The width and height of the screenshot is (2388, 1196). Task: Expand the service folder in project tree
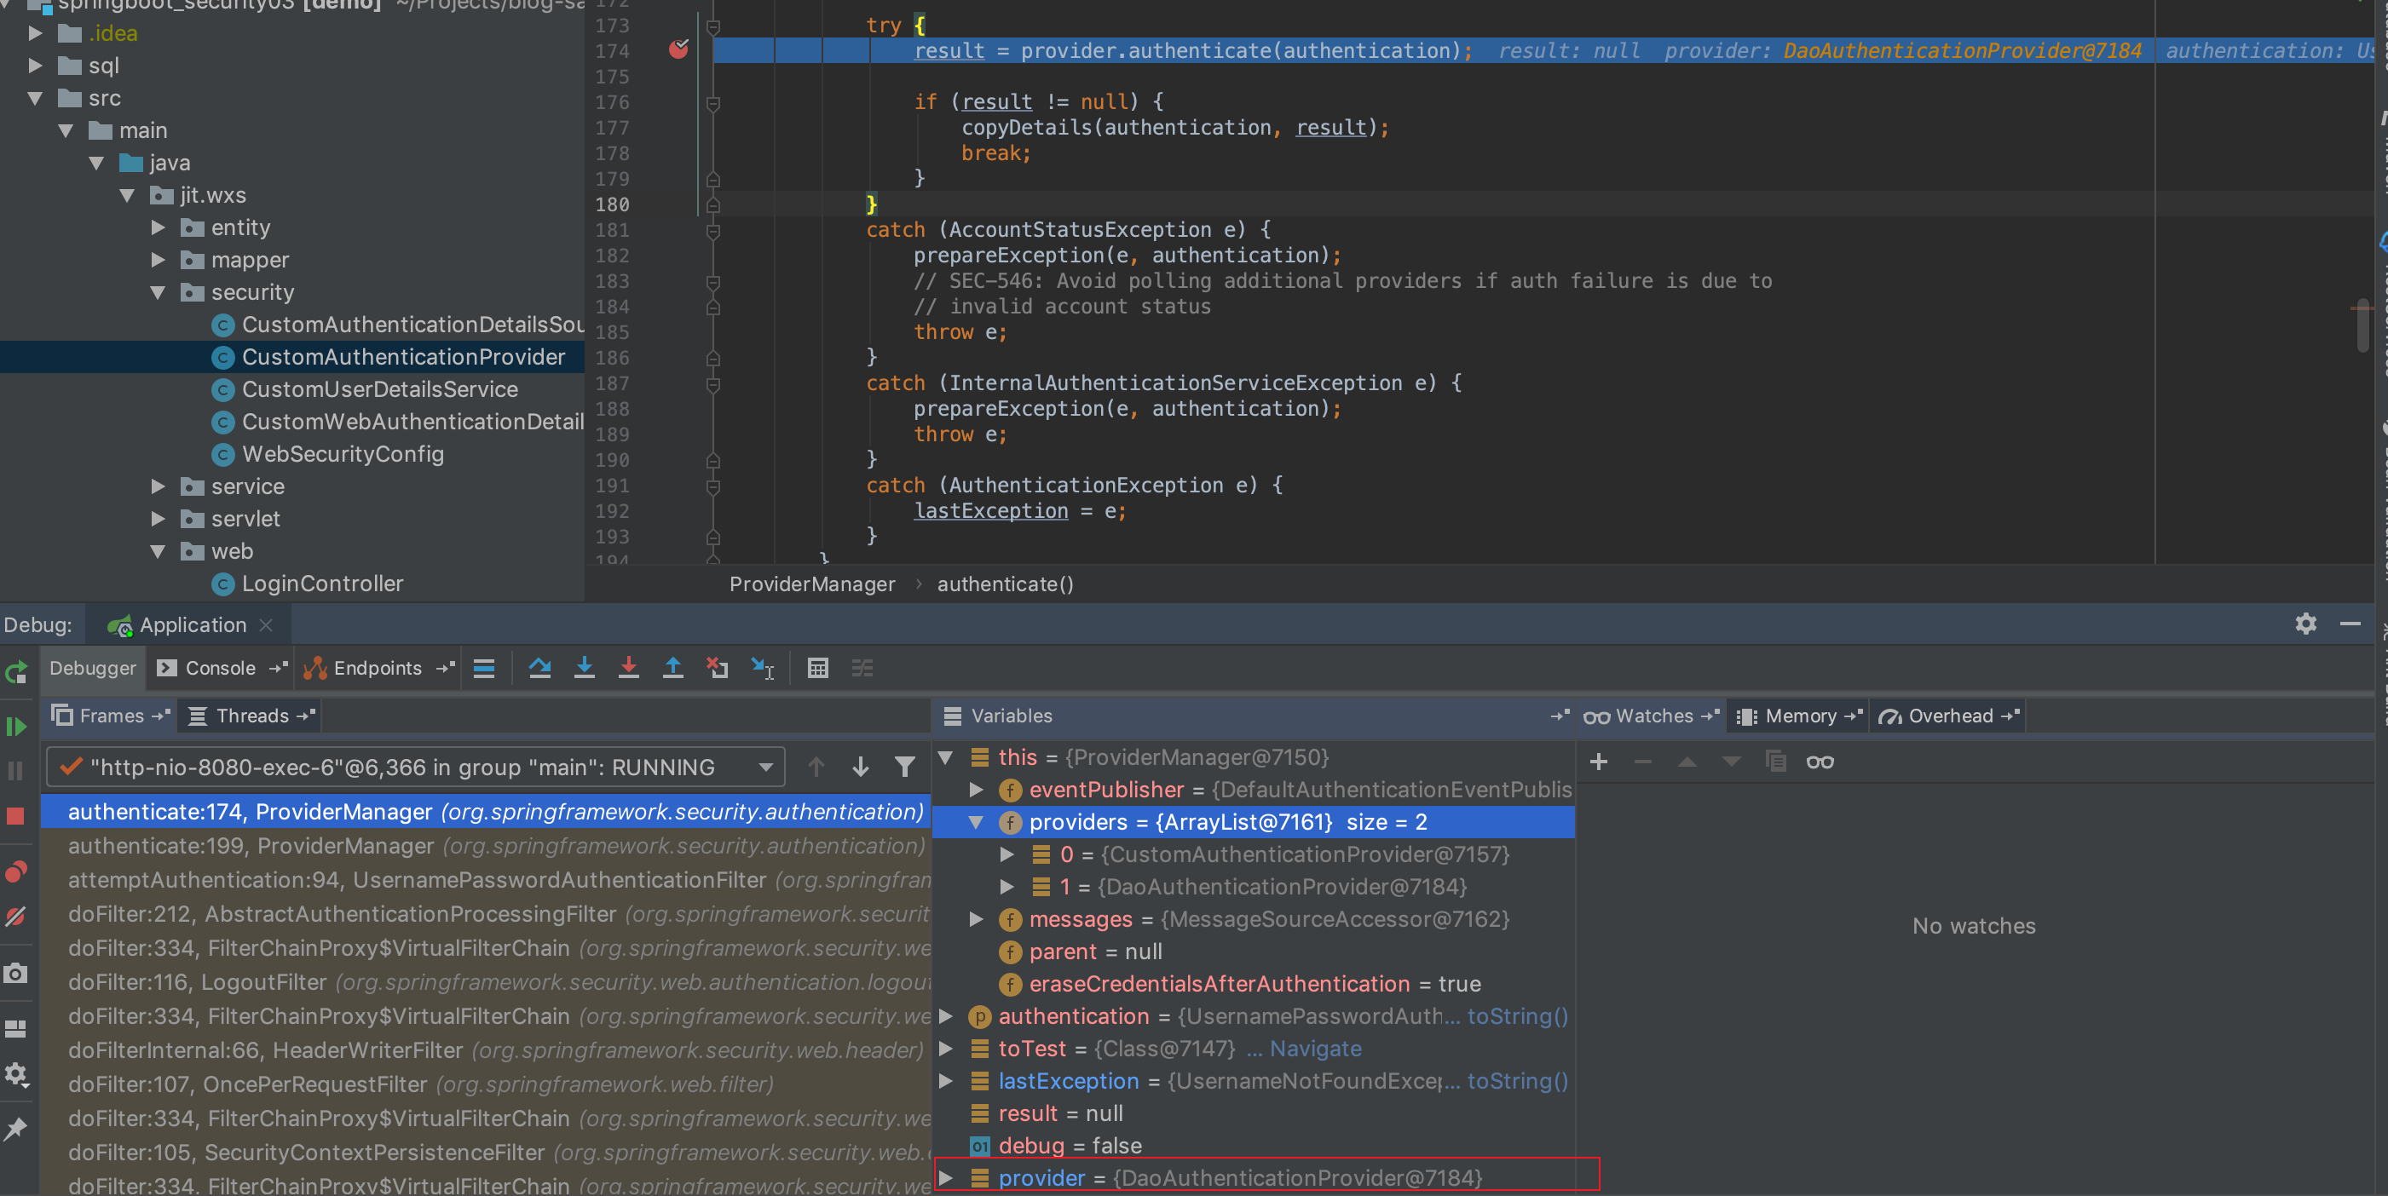click(159, 486)
